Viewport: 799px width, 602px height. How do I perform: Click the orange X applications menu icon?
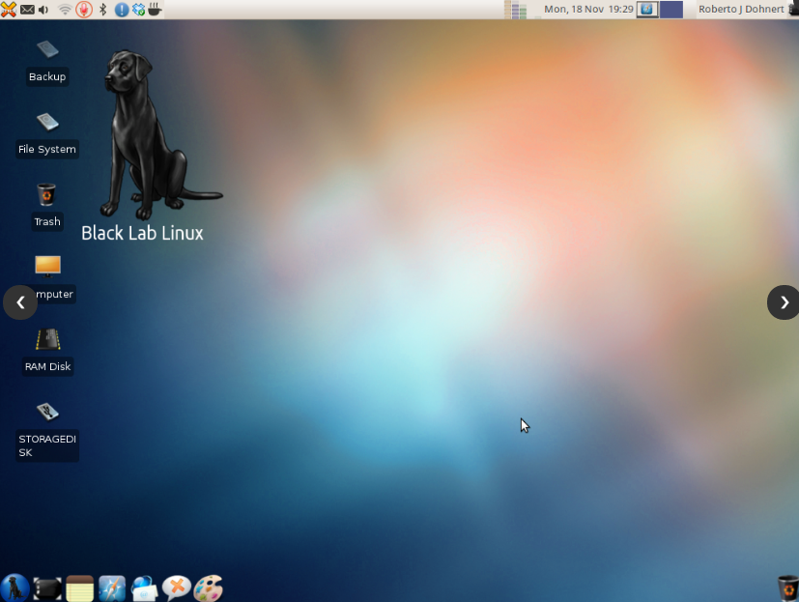[9, 9]
